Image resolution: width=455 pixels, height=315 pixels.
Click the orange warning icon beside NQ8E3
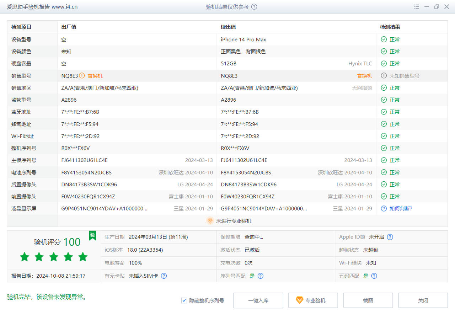click(x=82, y=76)
